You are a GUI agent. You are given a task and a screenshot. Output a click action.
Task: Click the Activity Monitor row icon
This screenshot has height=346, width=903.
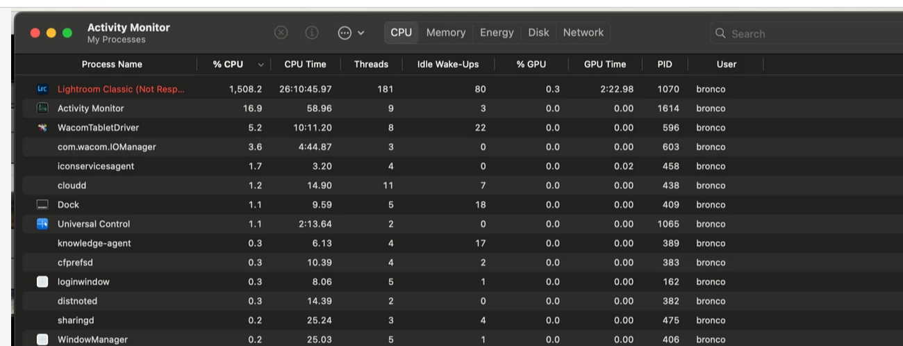[42, 108]
